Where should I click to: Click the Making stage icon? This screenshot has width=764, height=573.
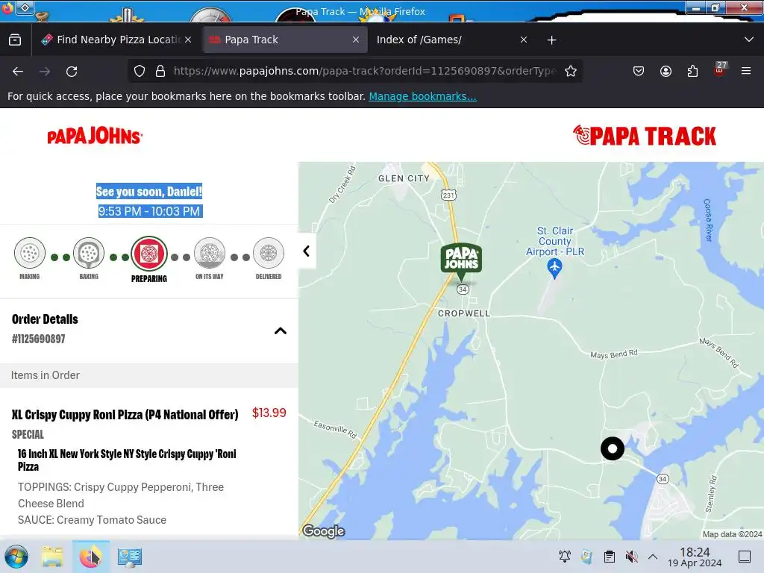tap(30, 253)
